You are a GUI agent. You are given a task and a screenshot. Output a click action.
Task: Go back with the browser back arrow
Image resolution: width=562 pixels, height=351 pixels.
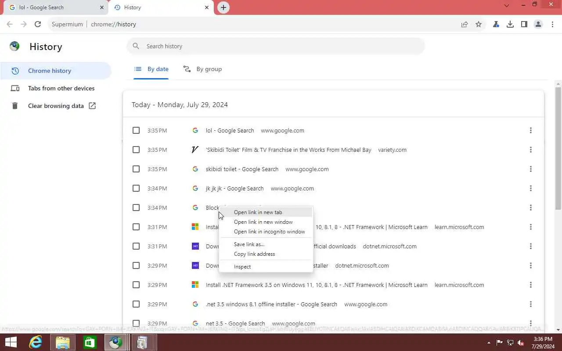[10, 24]
